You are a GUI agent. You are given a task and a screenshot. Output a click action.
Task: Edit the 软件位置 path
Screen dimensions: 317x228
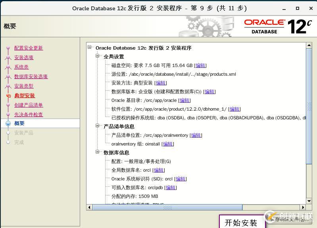(x=234, y=109)
